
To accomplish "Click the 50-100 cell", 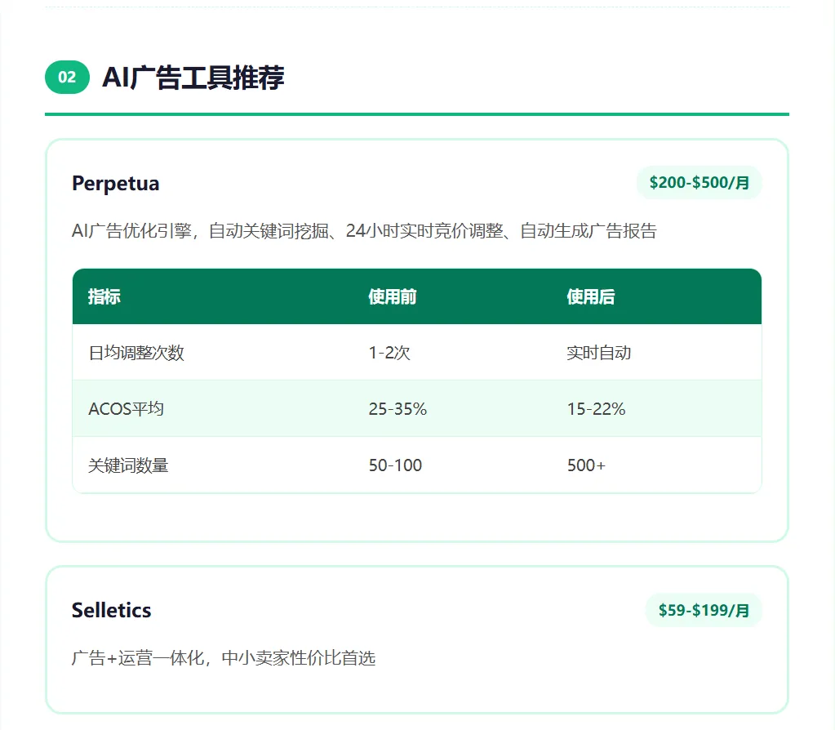I will coord(395,465).
